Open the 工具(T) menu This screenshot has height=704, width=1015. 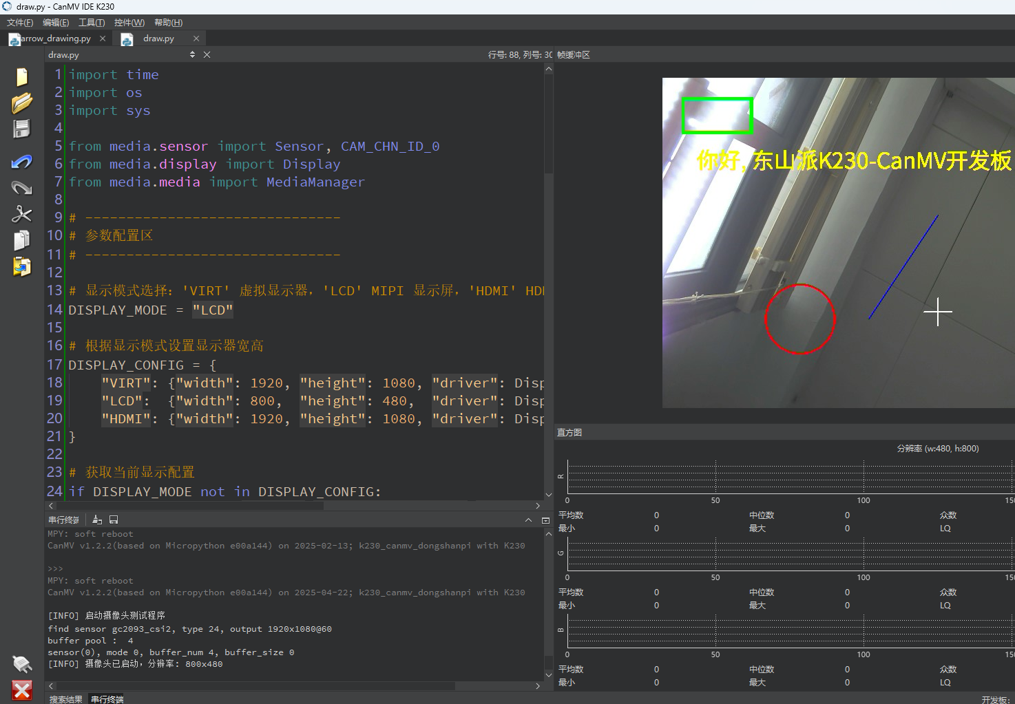(x=92, y=23)
